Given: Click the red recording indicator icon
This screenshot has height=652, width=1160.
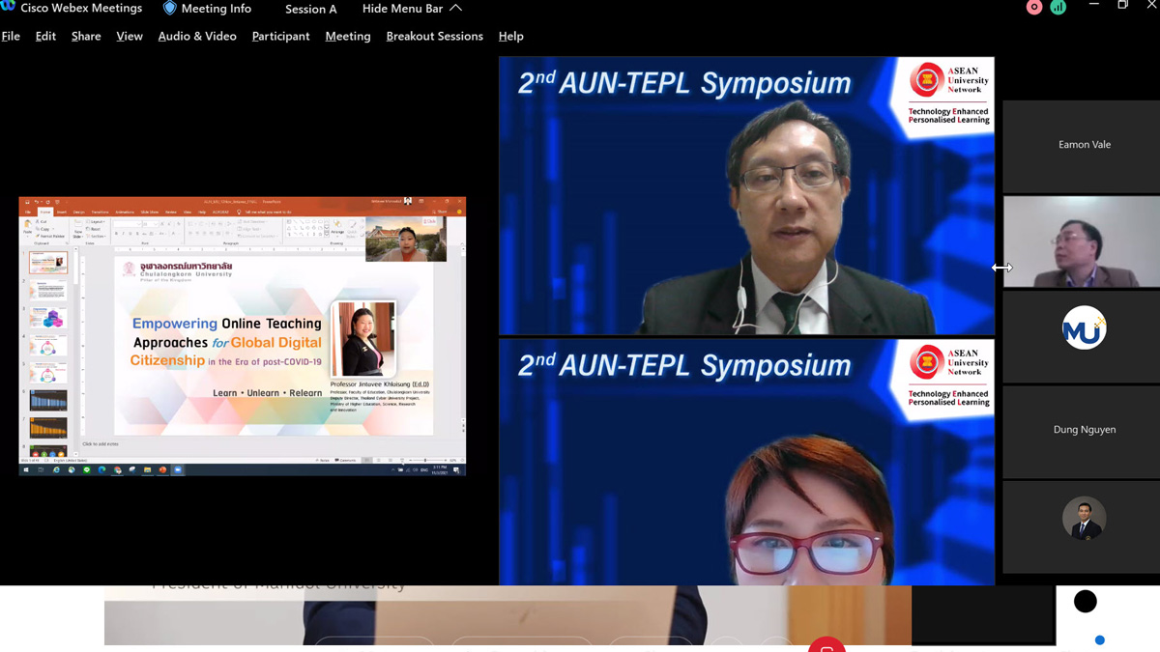Looking at the screenshot, I should coord(1034,8).
